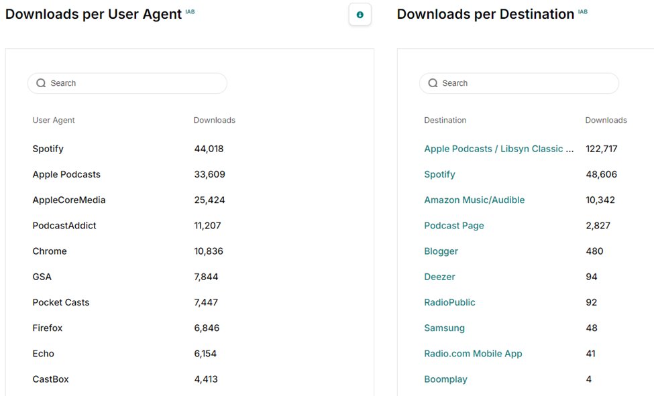654x396 pixels.
Task: Click the Downloads per Destination heading
Action: [486, 14]
